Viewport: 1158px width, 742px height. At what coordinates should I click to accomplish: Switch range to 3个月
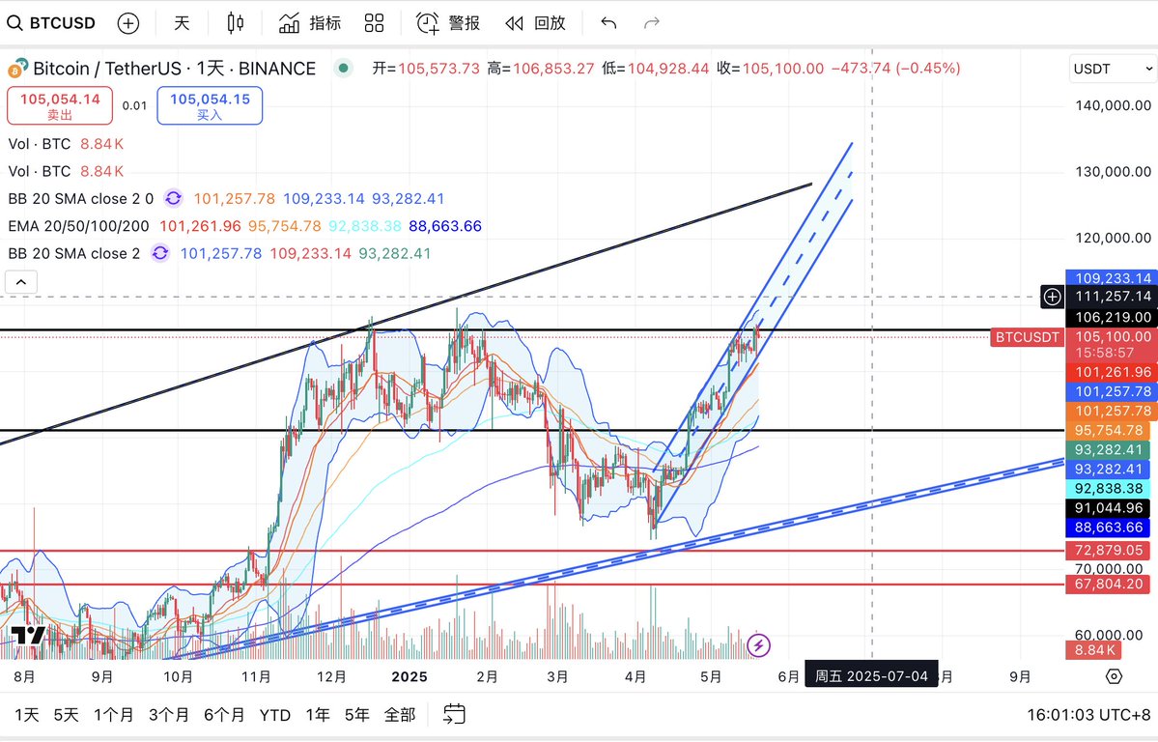click(x=168, y=715)
